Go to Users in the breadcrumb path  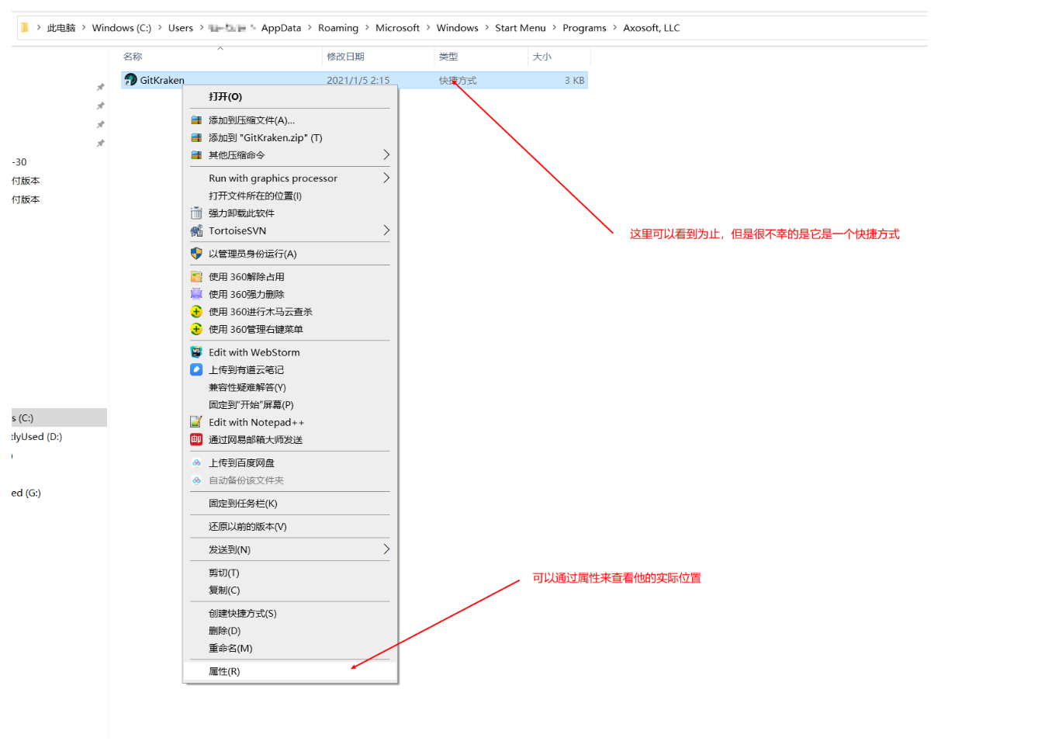tap(181, 27)
